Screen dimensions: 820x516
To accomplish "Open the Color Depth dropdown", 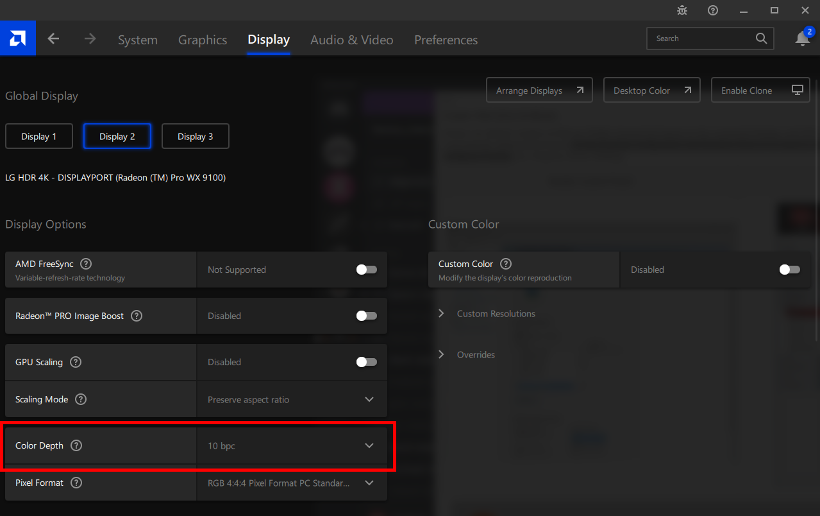I will tap(292, 445).
